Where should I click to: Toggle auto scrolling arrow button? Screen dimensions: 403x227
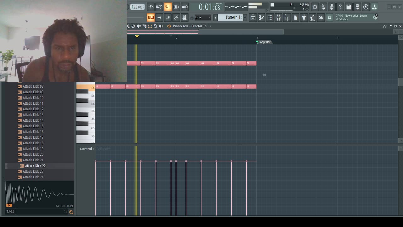pyautogui.click(x=159, y=18)
